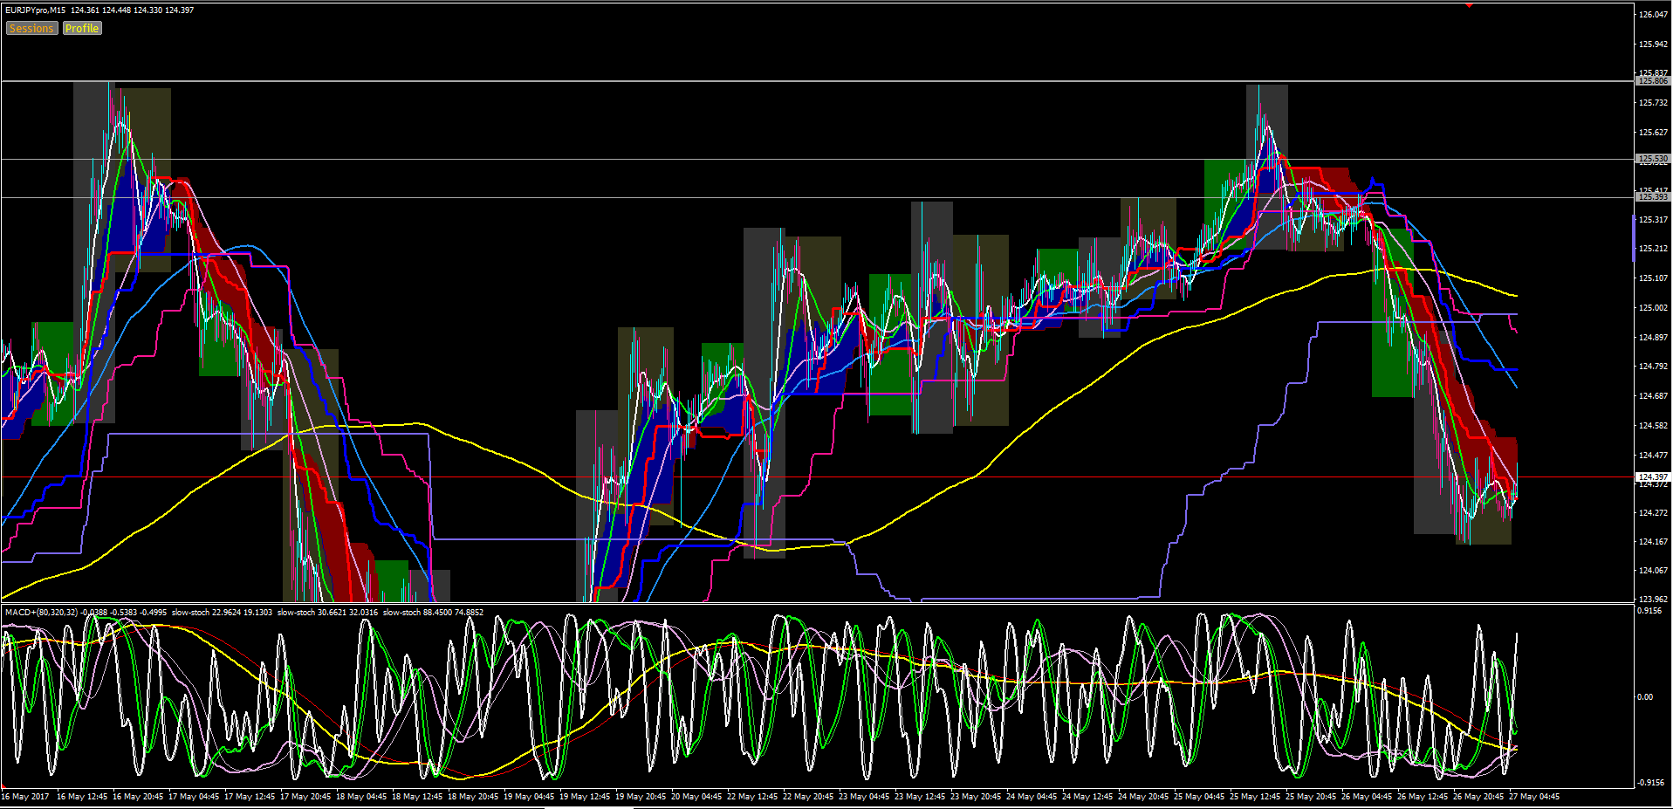1673x809 pixels.
Task: Click the 24 May 20:45 time label
Action: click(x=1143, y=797)
